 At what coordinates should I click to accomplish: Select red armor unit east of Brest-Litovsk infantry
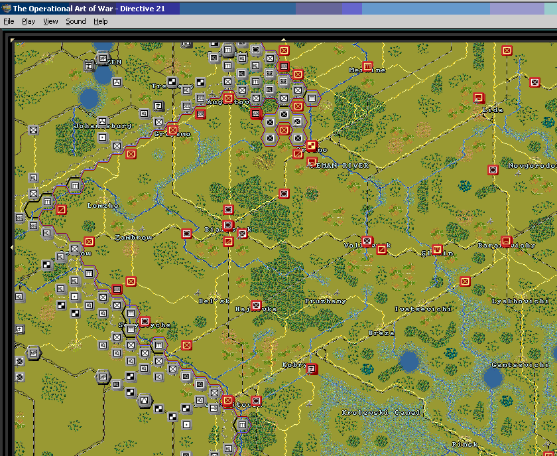pyautogui.click(x=256, y=401)
